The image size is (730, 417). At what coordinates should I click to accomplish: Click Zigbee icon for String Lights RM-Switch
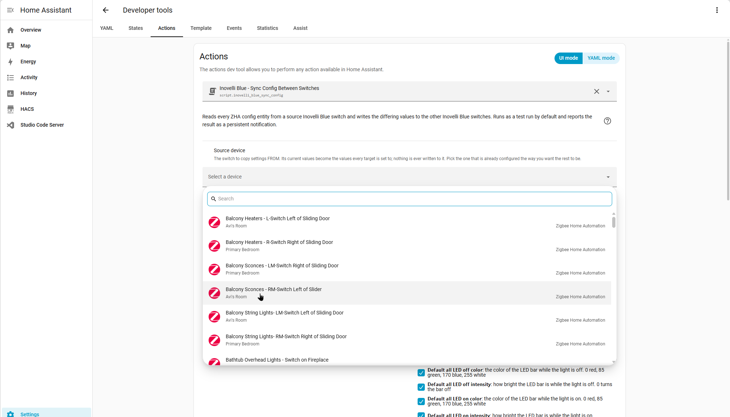(x=214, y=340)
